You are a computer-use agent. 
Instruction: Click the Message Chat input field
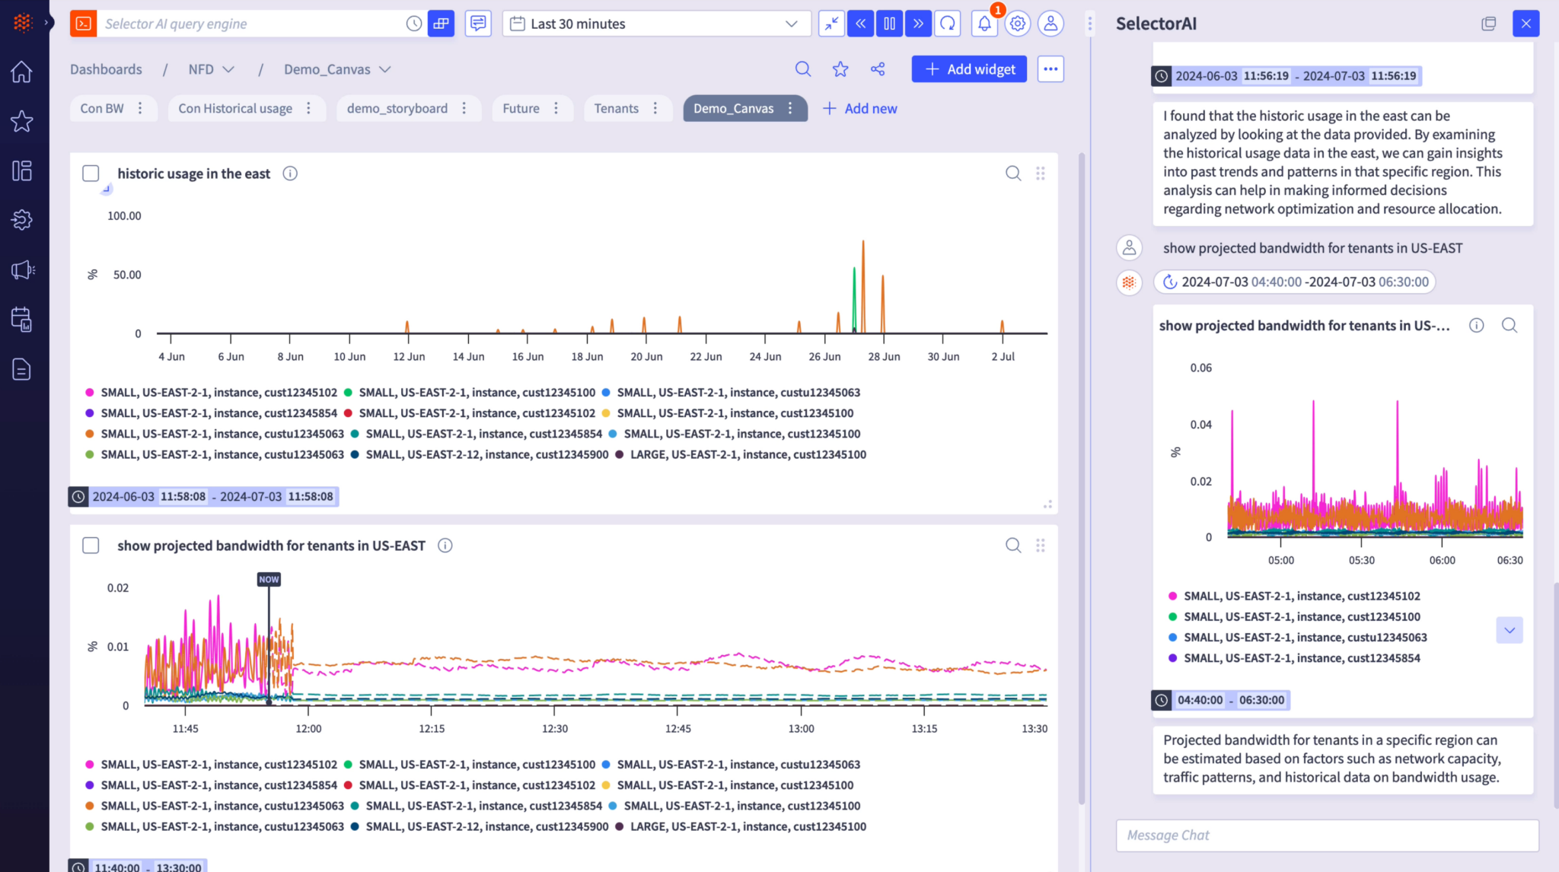(x=1326, y=835)
